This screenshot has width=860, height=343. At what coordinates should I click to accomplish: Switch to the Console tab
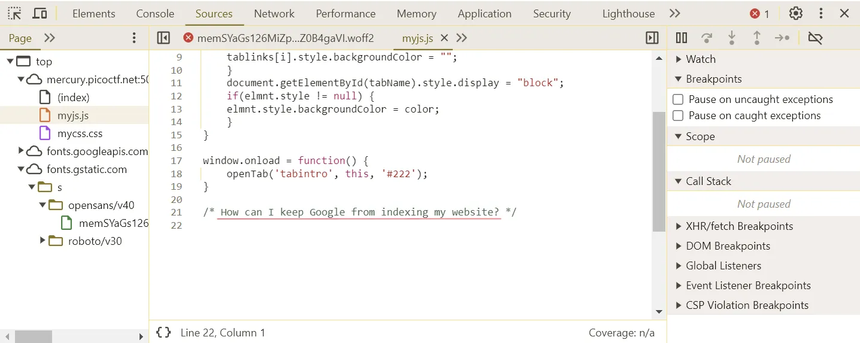155,13
